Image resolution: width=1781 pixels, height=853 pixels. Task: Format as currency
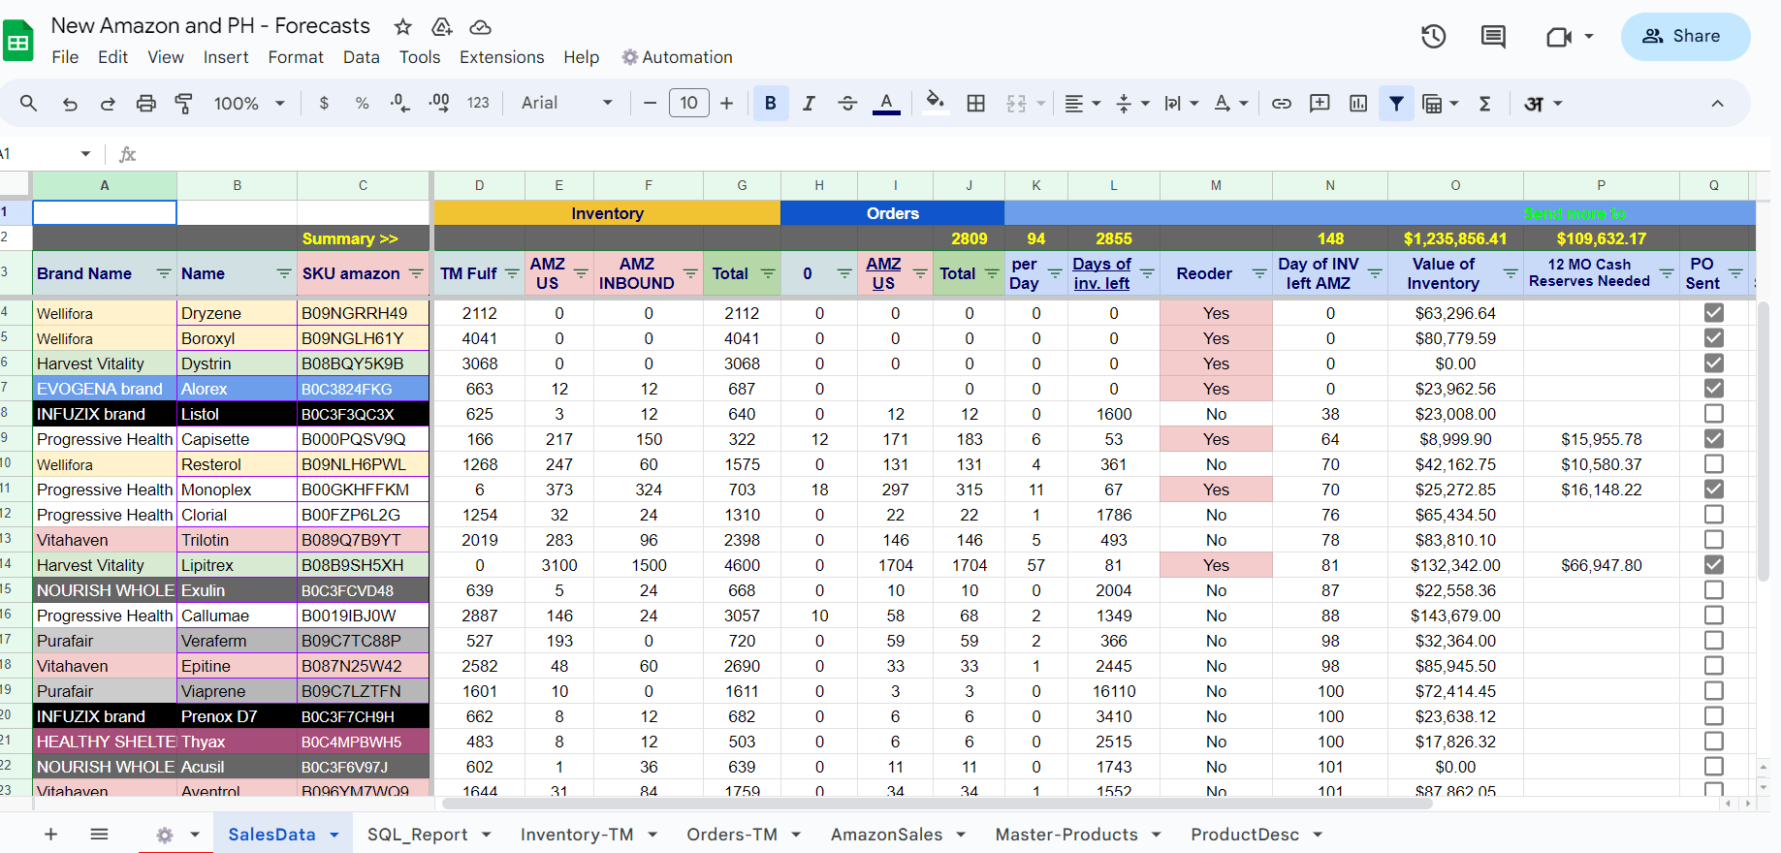[x=324, y=103]
